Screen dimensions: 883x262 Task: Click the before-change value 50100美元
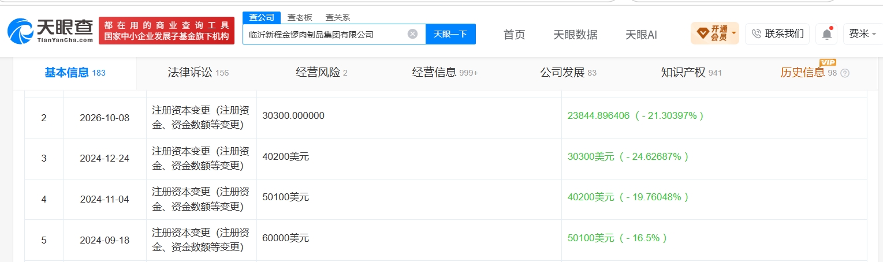(285, 197)
